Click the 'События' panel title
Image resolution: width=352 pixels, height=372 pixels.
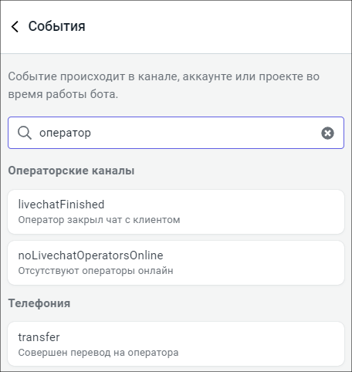(x=56, y=26)
